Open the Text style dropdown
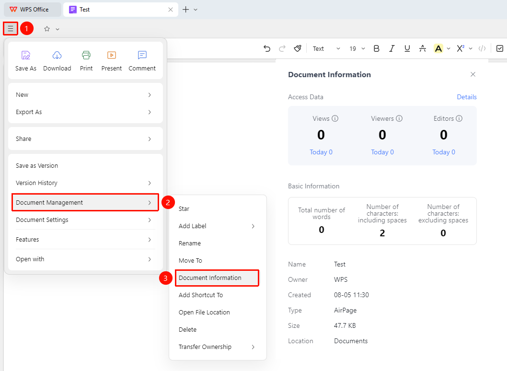The height and width of the screenshot is (371, 507). tap(326, 48)
